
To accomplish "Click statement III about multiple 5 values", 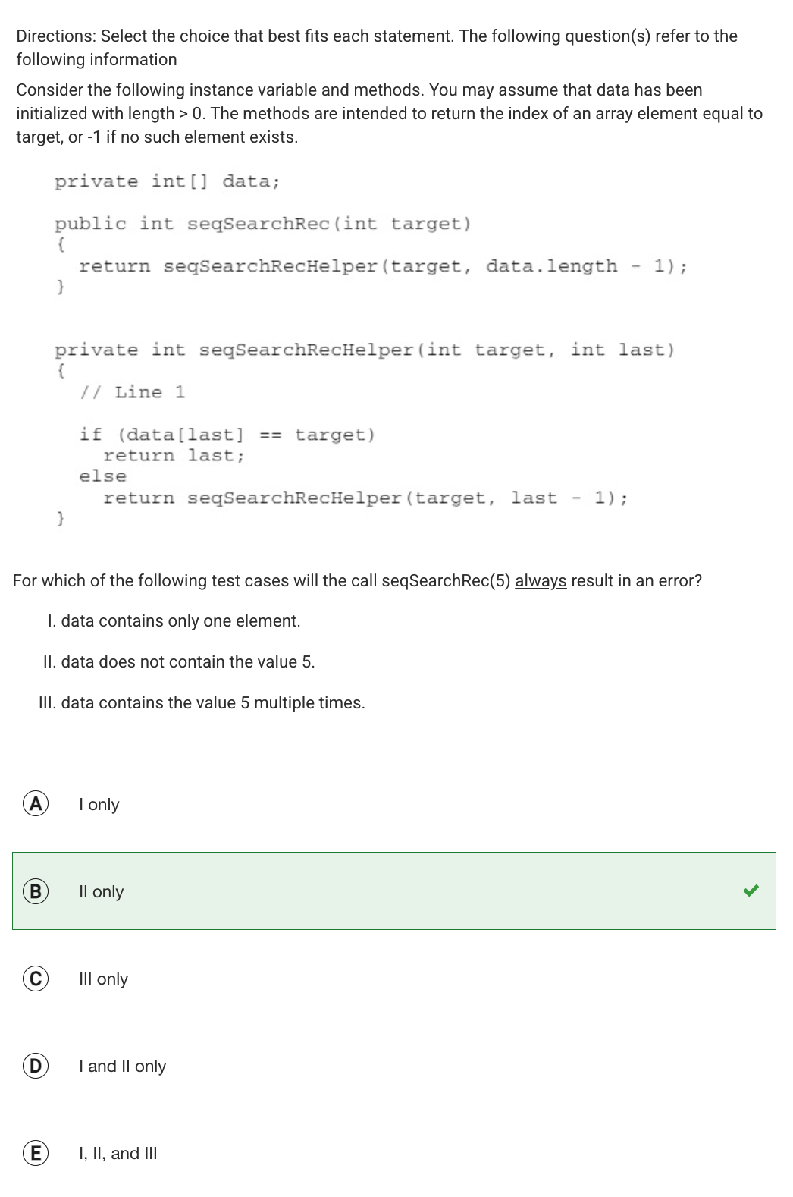I will click(x=202, y=702).
